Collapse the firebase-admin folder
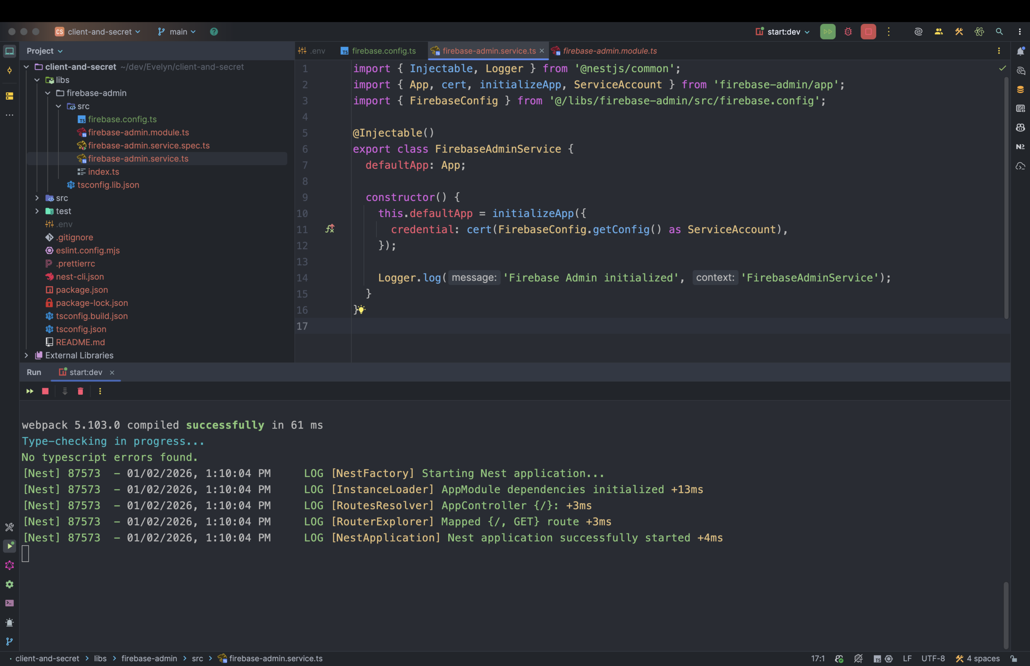This screenshot has height=666, width=1030. pos(47,93)
